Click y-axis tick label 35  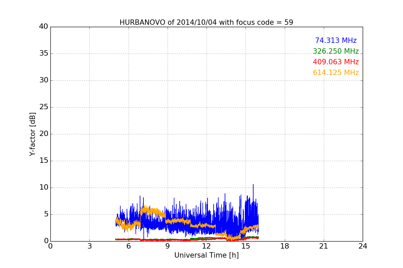point(43,53)
